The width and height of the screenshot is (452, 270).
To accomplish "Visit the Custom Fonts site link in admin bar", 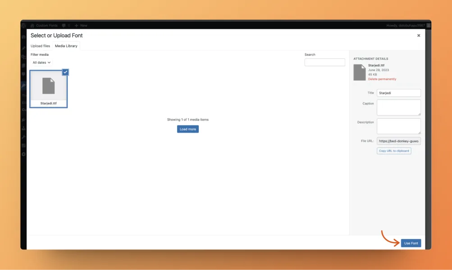I will [44, 25].
